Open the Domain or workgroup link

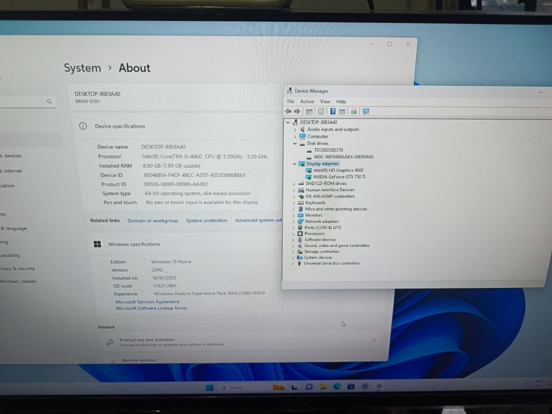[x=153, y=220]
